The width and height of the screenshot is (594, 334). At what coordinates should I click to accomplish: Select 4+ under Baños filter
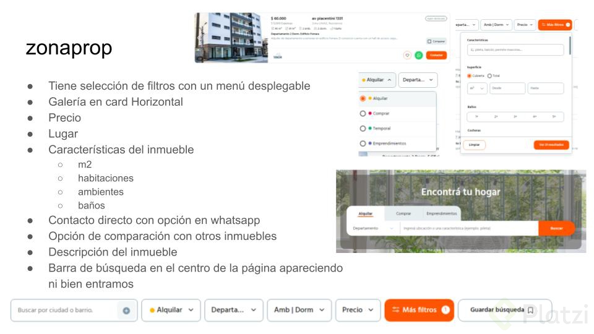coord(535,117)
